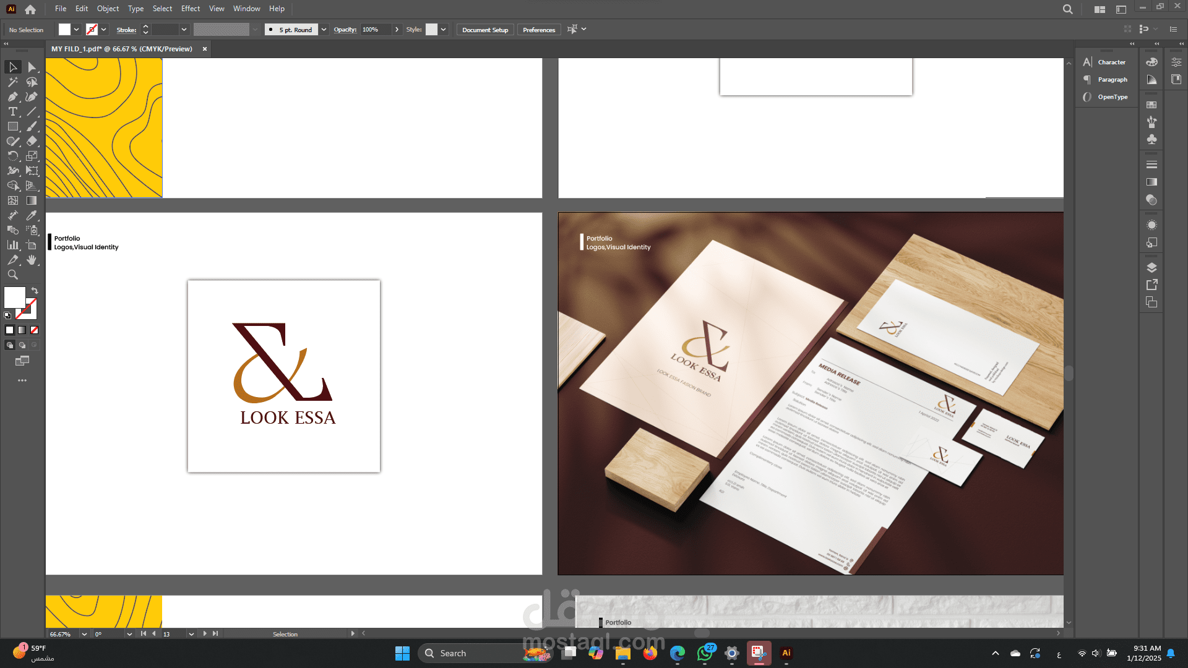The height and width of the screenshot is (668, 1188).
Task: Open the Effect menu
Action: [191, 9]
